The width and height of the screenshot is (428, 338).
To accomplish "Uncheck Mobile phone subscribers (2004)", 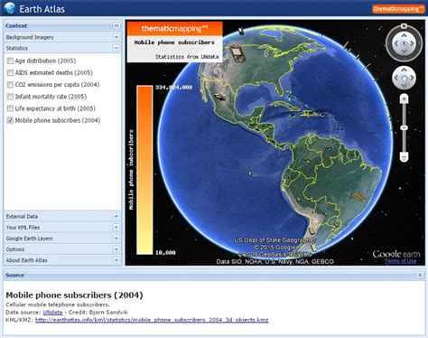I will tap(10, 120).
